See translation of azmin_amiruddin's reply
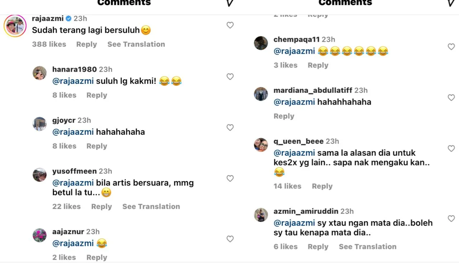459x269 pixels. point(368,247)
